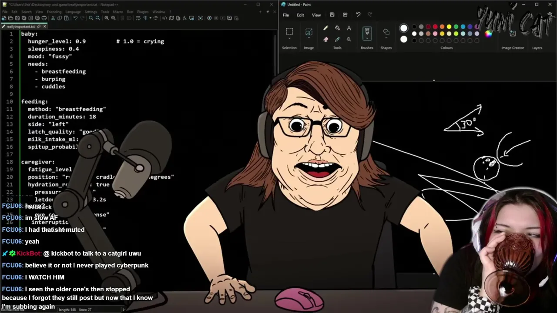
Task: Click the 'mood: "fussy"' line in editor
Action: click(x=50, y=57)
